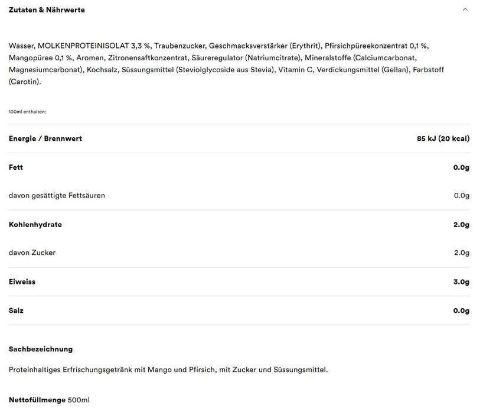Select the Eiweiss row label
This screenshot has width=496, height=417.
[22, 282]
